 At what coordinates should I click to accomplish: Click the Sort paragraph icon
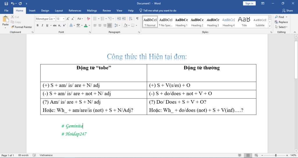click(x=131, y=19)
